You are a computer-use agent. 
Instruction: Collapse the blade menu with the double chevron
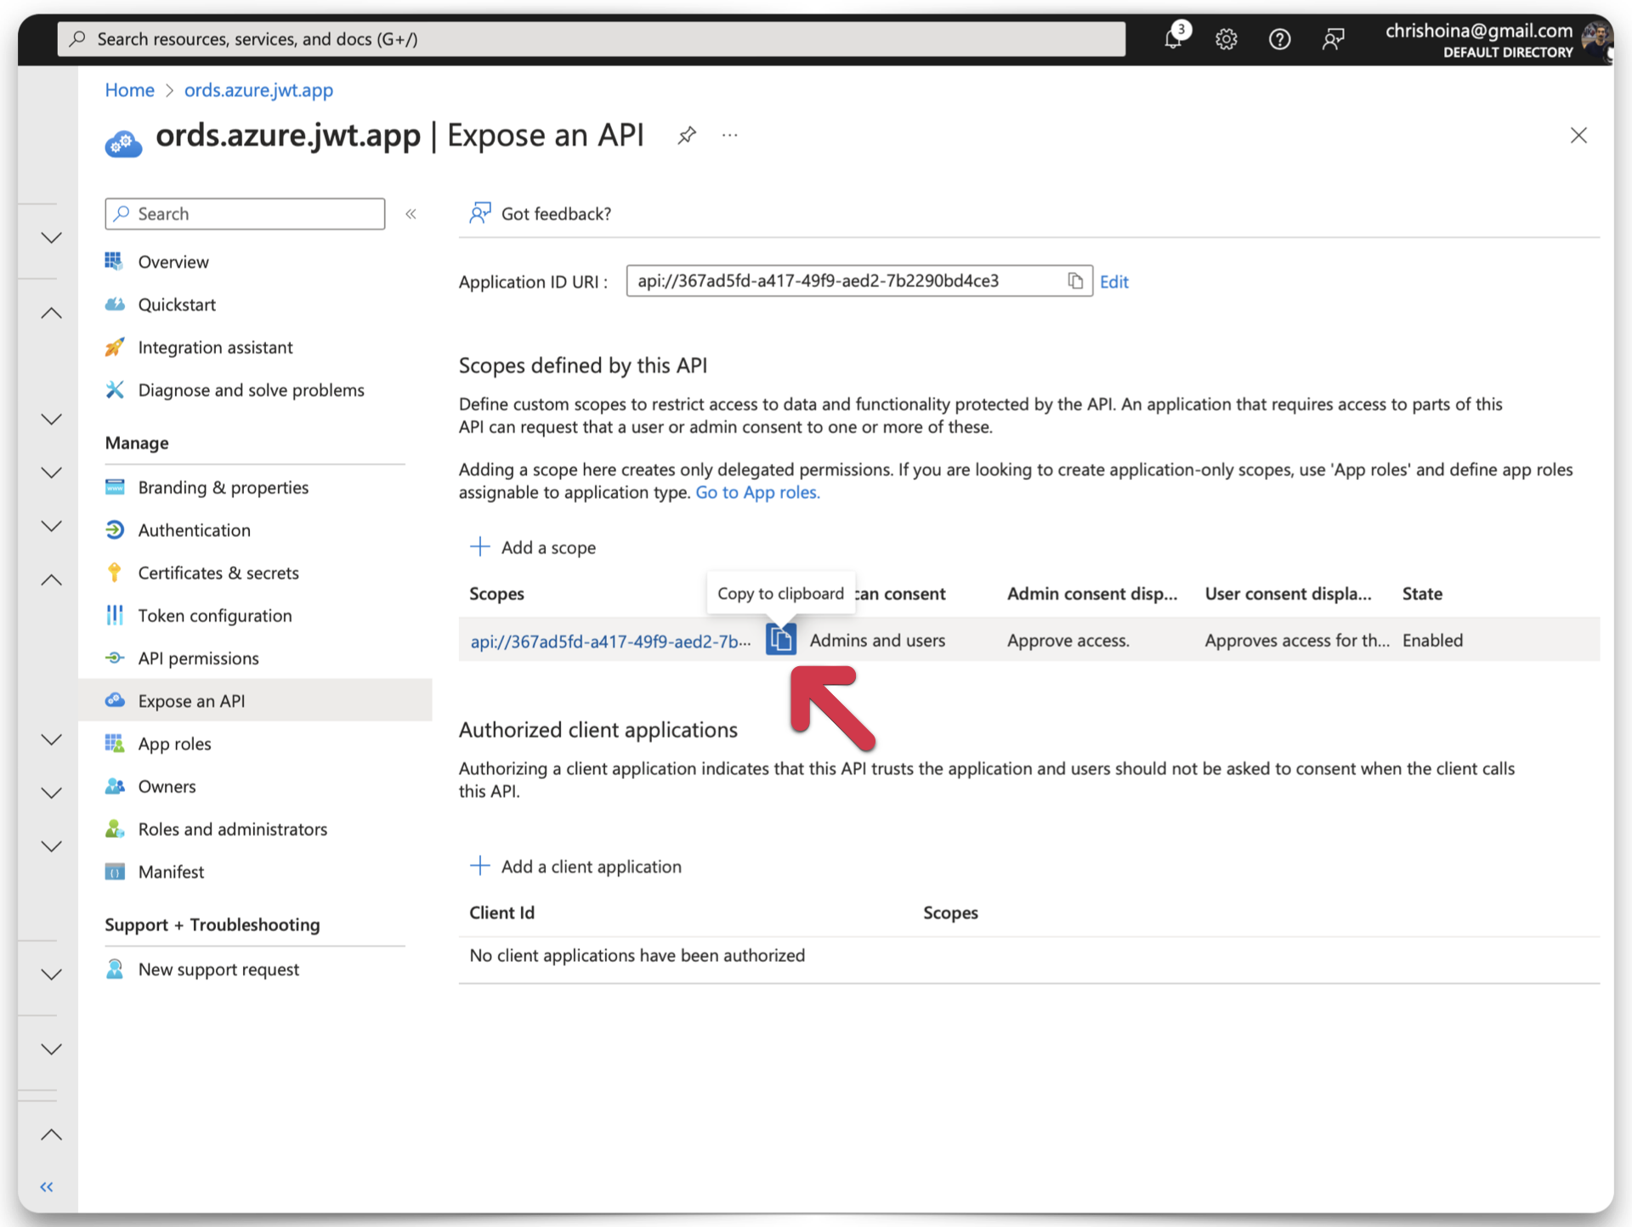411,213
